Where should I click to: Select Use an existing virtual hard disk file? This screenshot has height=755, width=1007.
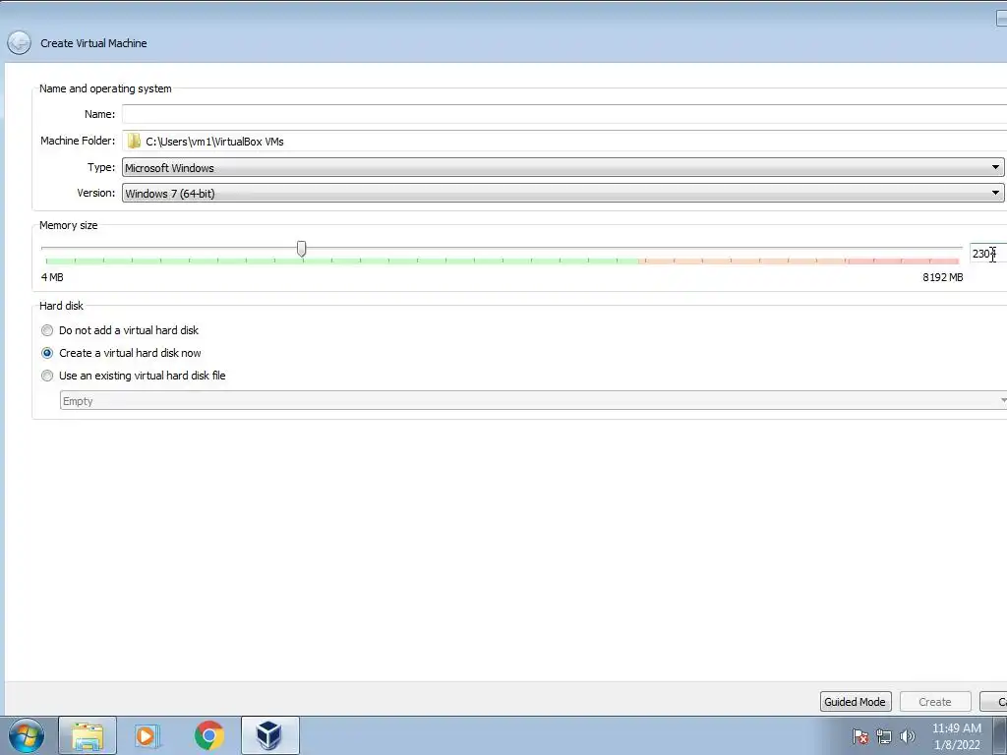pyautogui.click(x=134, y=376)
